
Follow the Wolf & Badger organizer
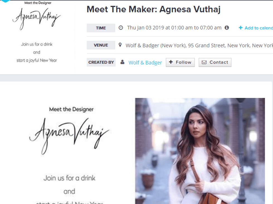coord(180,63)
